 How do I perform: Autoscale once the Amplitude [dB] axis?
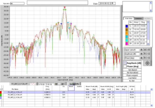point(145,54)
